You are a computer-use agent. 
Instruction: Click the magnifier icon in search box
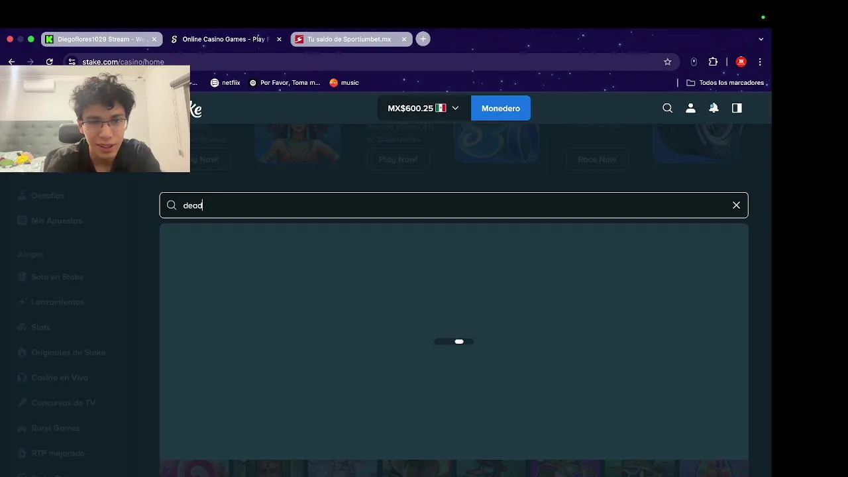point(172,205)
